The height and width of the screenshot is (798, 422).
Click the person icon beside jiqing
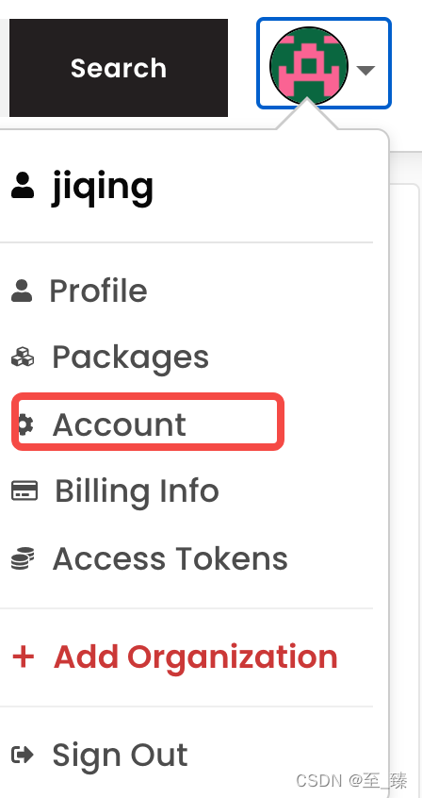[x=23, y=185]
